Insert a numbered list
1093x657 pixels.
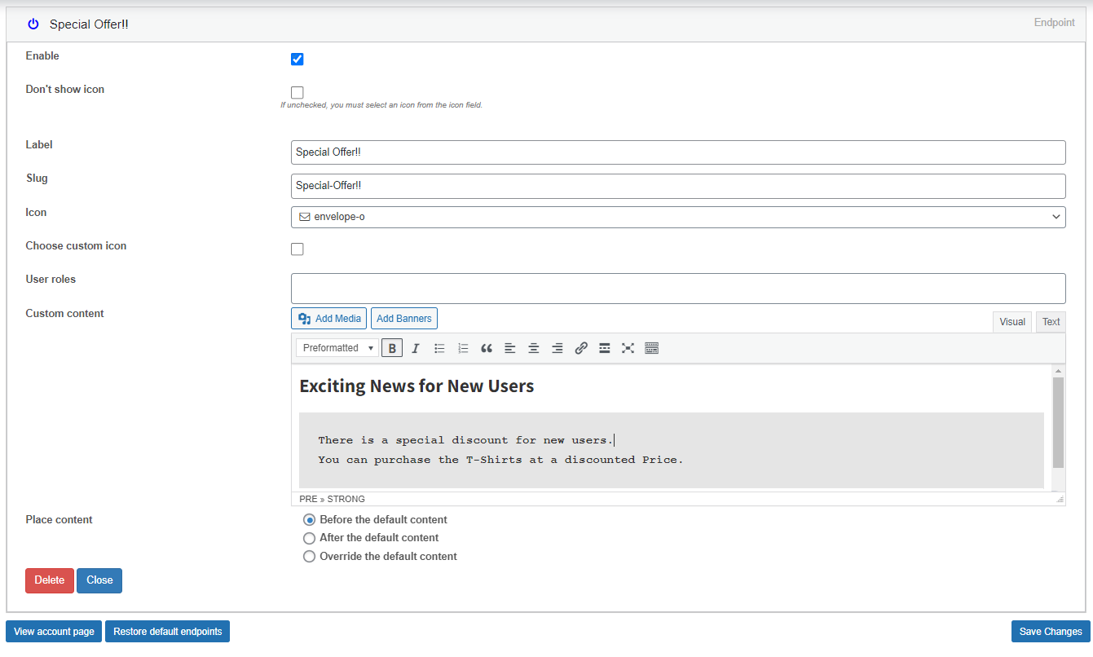pyautogui.click(x=463, y=347)
